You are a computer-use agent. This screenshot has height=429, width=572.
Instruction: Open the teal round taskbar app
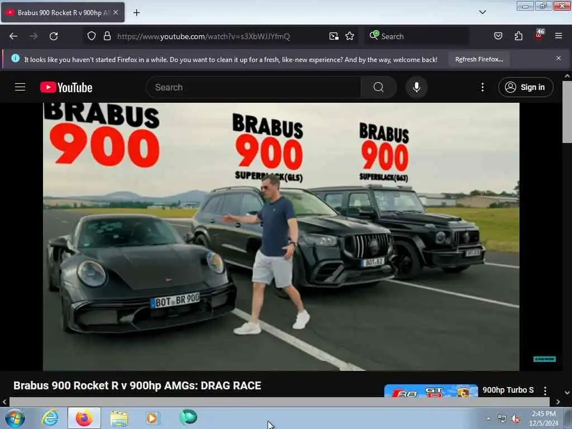(188, 417)
